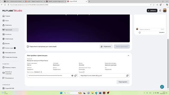Open Донаты in the sidebar
The image size is (169, 95).
click(x=6, y=44)
